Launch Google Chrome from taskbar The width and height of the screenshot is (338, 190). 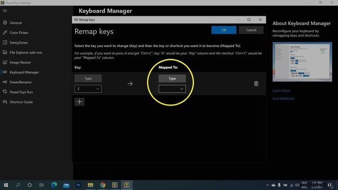pyautogui.click(x=102, y=185)
